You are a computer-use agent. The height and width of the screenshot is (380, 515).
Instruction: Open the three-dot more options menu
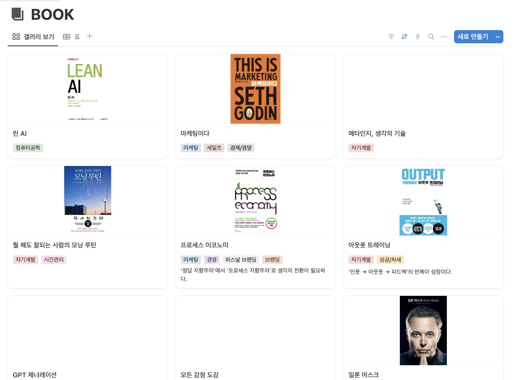pyautogui.click(x=444, y=37)
